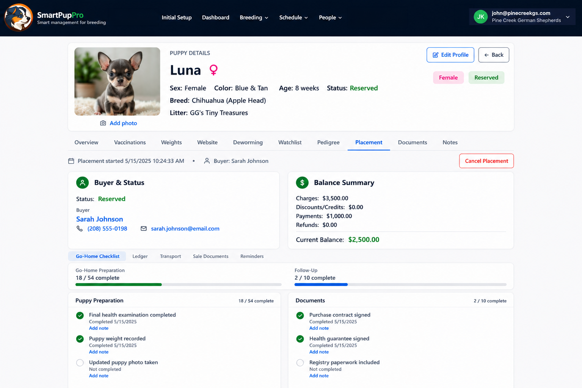The height and width of the screenshot is (388, 582).
Task: Click the Cancel Placement button
Action: [486, 161]
